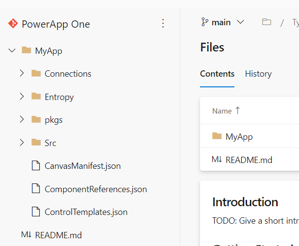Click the MyApp folder icon in file list
This screenshot has width=299, height=246.
217,136
